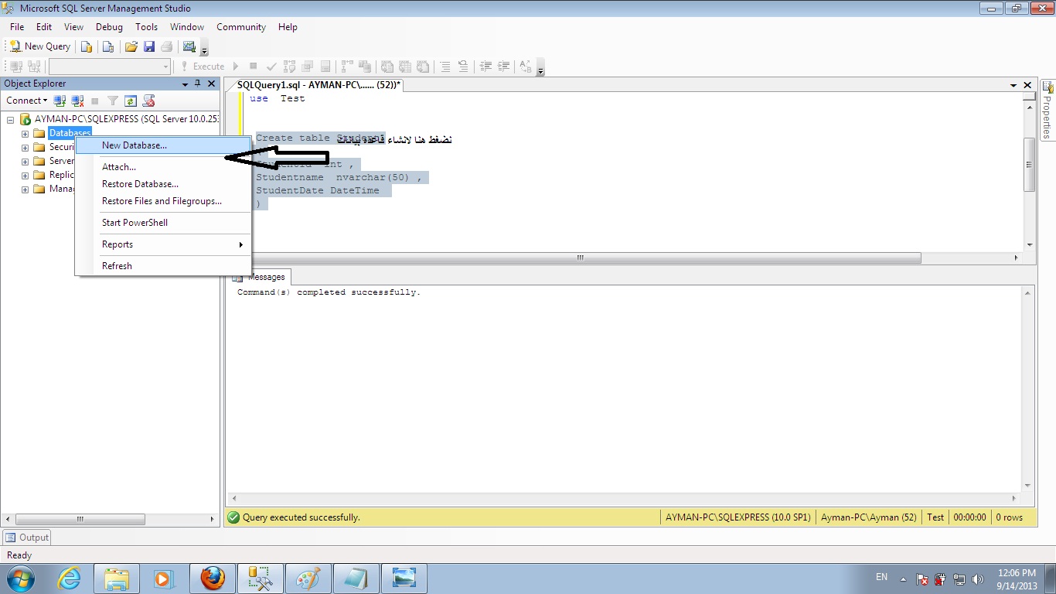Viewport: 1056px width, 594px height.
Task: Click the green Debug arrow beside Execute
Action: point(236,67)
